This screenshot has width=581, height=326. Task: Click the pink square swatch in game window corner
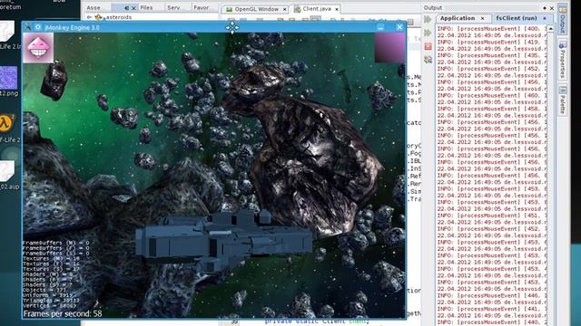coord(389,48)
